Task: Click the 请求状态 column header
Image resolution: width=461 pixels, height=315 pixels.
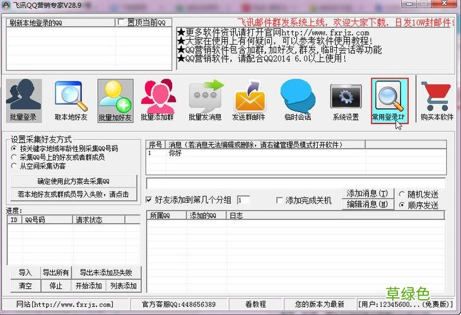Action: [x=99, y=220]
